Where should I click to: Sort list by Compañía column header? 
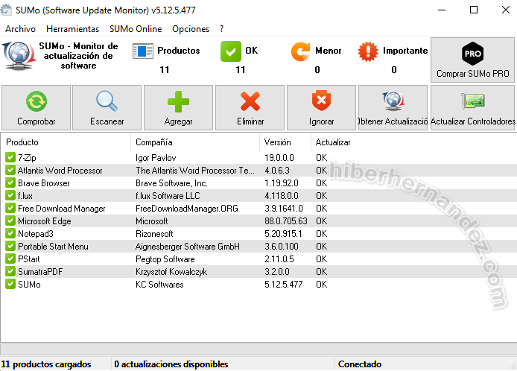[x=195, y=142]
